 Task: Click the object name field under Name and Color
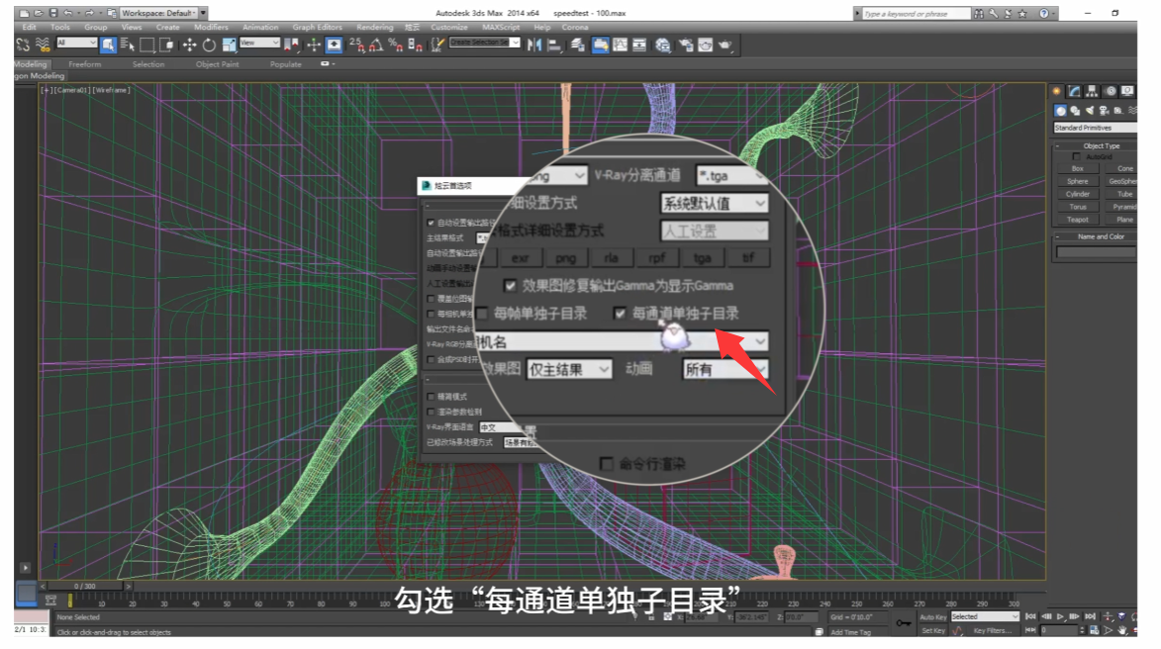pyautogui.click(x=1096, y=252)
